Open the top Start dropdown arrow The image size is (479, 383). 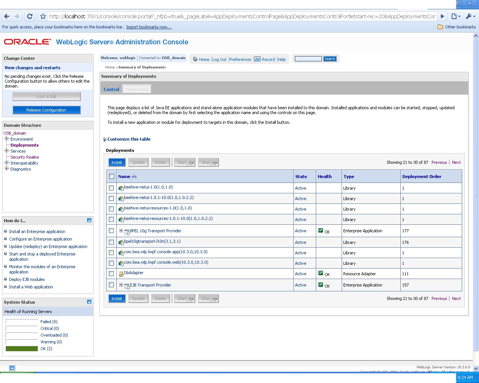click(x=191, y=163)
